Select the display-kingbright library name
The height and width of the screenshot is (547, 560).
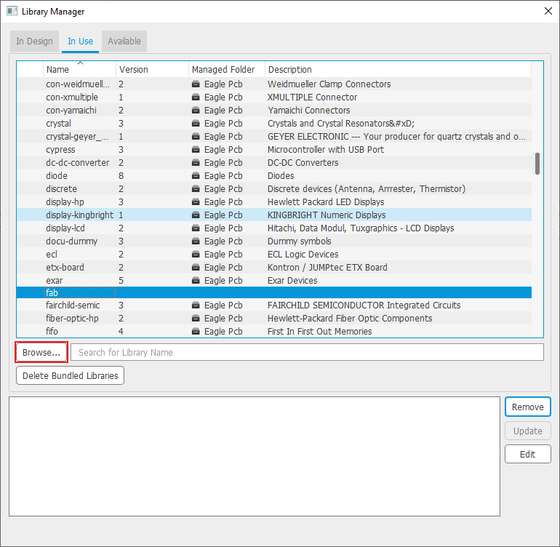[79, 215]
